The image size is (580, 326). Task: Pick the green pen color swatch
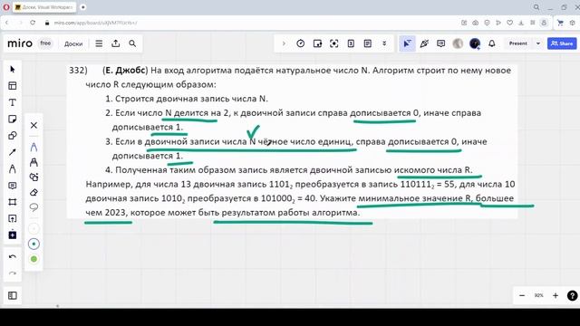click(34, 259)
